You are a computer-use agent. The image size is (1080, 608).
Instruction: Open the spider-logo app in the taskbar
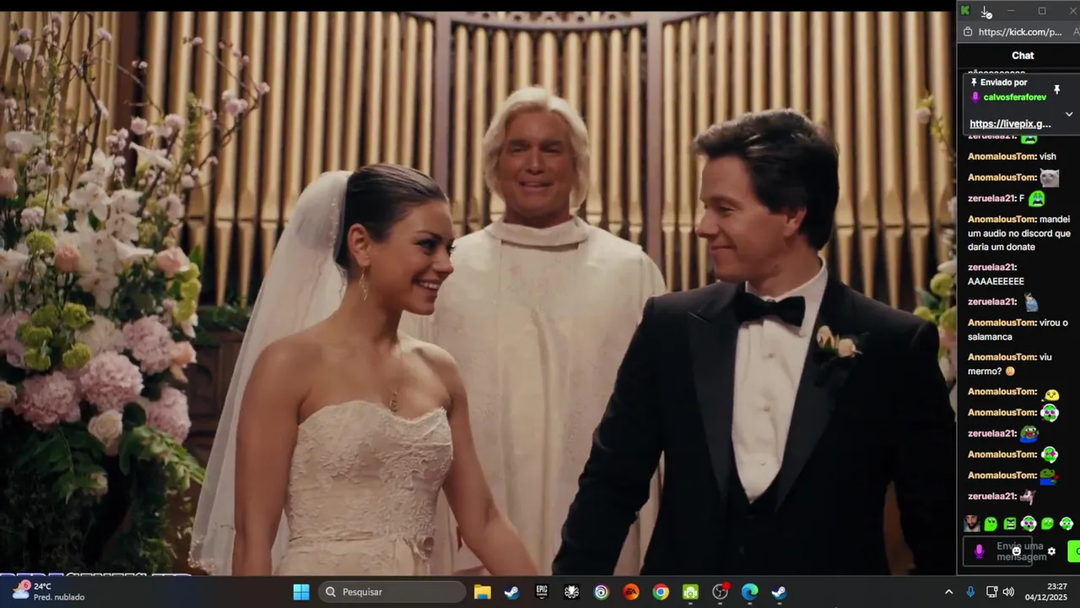coord(571,592)
